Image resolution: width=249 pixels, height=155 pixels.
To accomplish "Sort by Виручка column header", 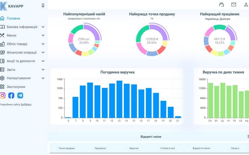I will click(134, 148).
